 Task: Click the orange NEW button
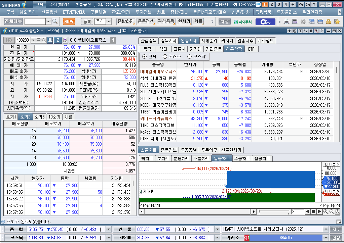coord(69,21)
